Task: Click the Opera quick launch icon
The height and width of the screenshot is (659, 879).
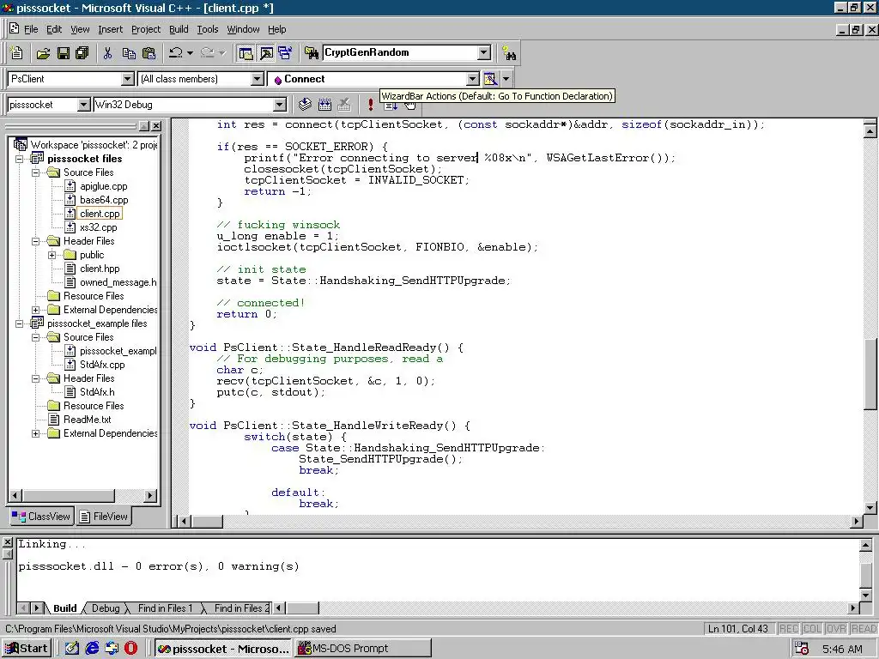Action: [130, 649]
